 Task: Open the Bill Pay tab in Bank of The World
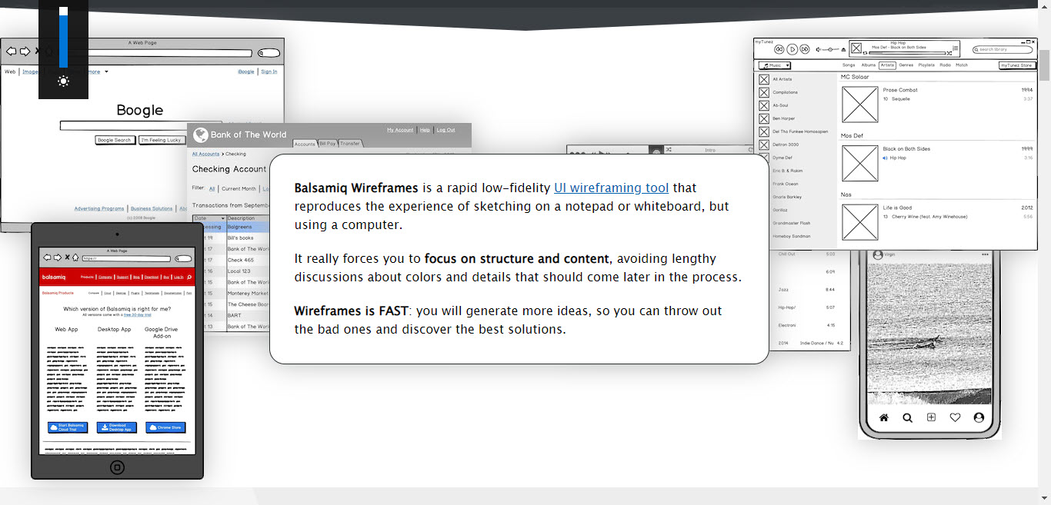[x=326, y=143]
